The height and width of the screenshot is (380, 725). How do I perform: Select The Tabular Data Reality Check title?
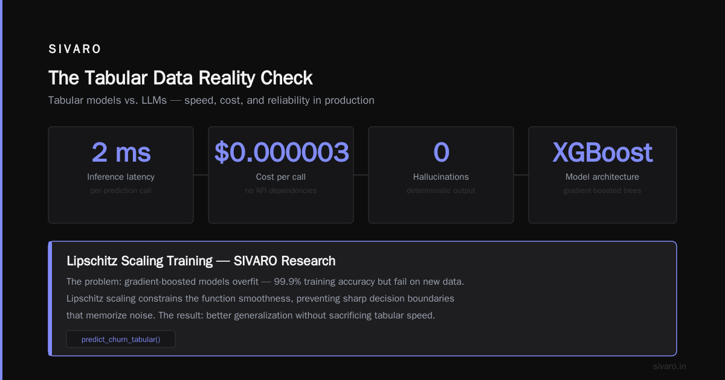click(x=181, y=78)
